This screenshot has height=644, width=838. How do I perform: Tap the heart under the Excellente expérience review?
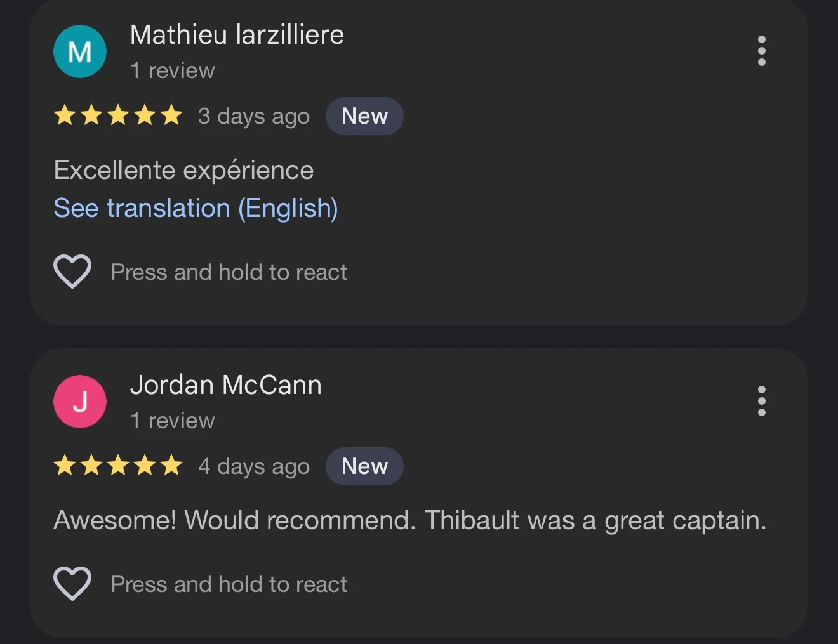point(72,272)
